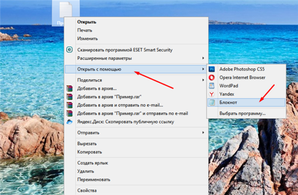Open the file with 'Opera Internet Browser'
Image resolution: width=298 pixels, height=195 pixels.
(246, 77)
